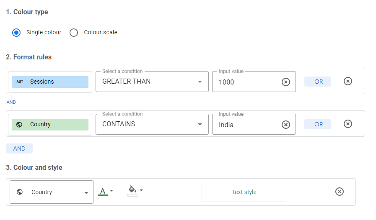Open the font colour A picker

[105, 192]
